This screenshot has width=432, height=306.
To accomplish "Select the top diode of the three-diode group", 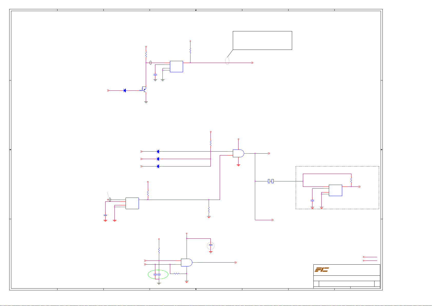I will [158, 152].
